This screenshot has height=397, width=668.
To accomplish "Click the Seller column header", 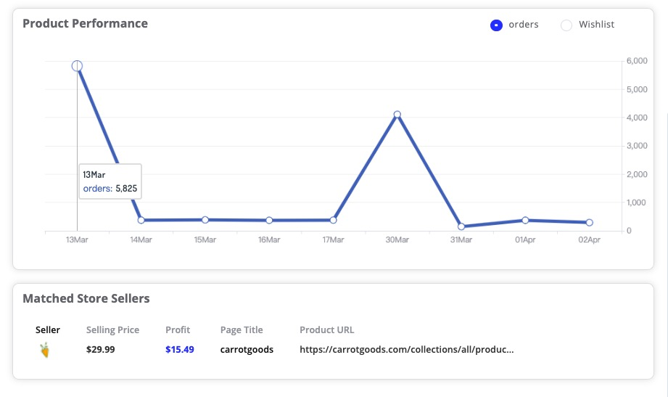I will (48, 330).
